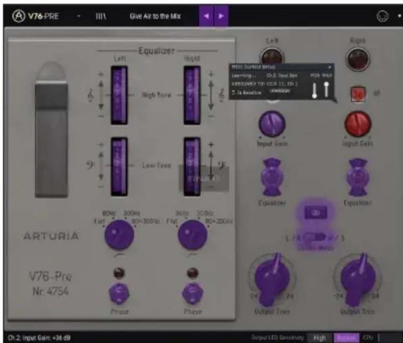The image size is (403, 343).
Task: Click the V76-Pre Nr. 4754 label
Action: pos(51,284)
